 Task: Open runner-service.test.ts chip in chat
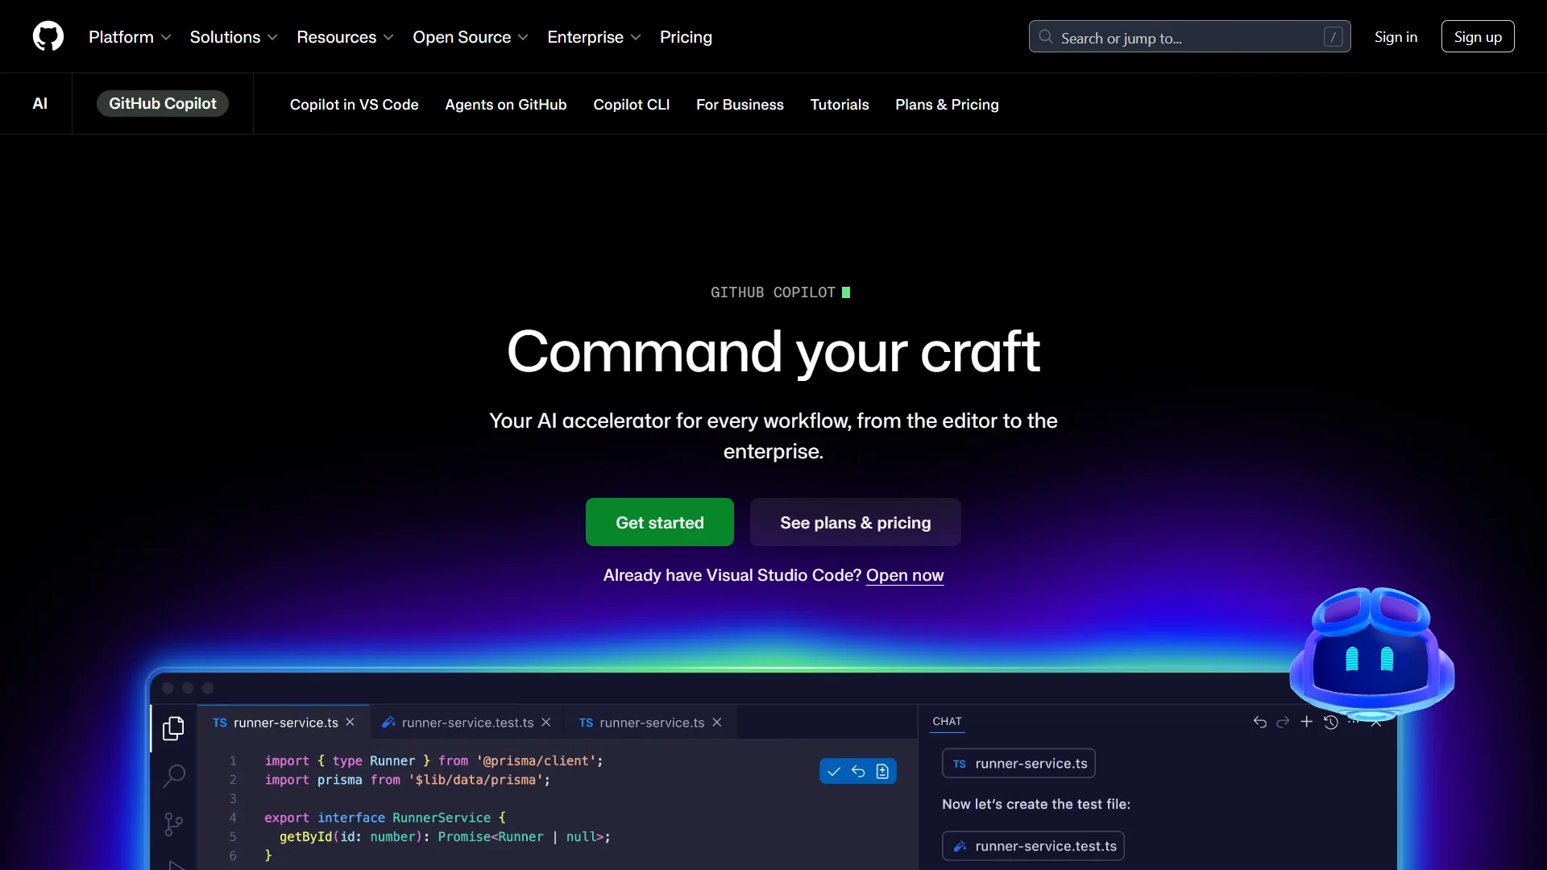point(1033,846)
